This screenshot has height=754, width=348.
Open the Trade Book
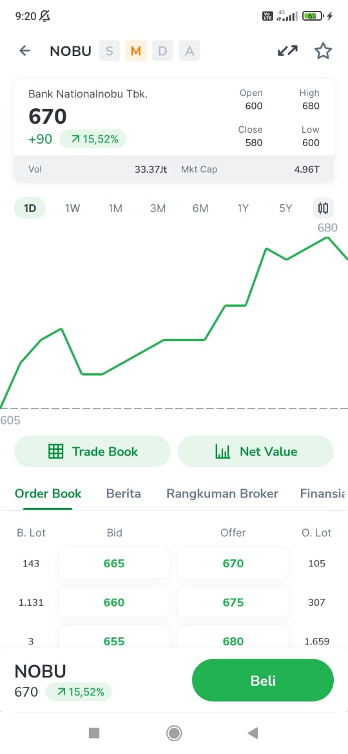click(x=92, y=451)
